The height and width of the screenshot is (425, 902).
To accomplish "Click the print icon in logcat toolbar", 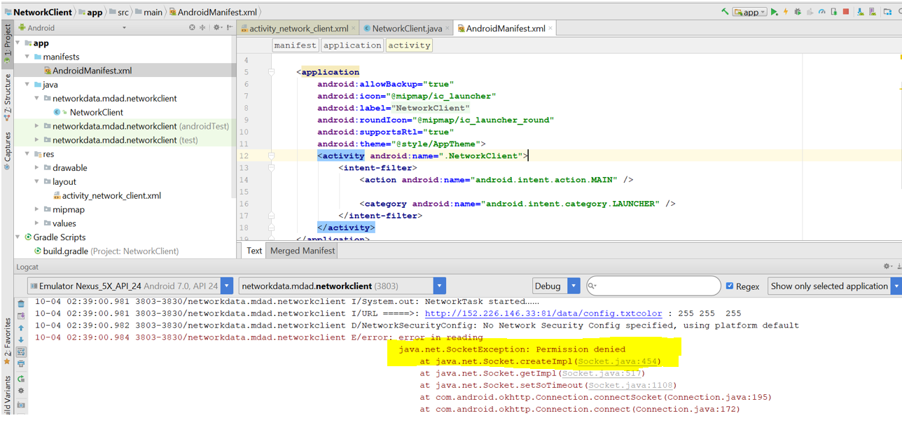I will coord(21,363).
